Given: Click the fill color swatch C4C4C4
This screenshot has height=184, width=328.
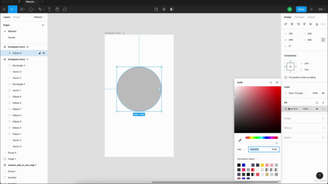Looking at the screenshot, I should point(286,109).
